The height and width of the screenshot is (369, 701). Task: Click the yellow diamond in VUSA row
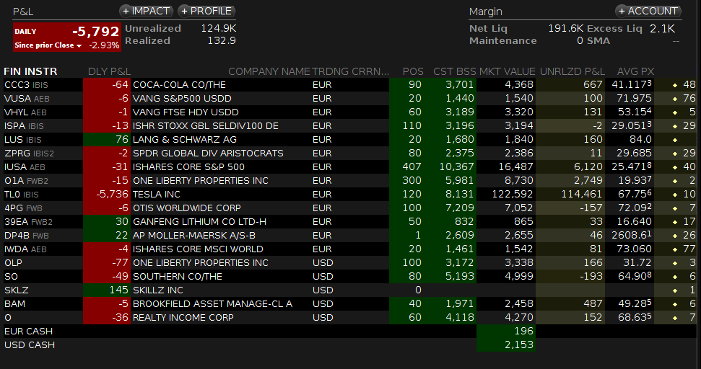click(x=674, y=99)
